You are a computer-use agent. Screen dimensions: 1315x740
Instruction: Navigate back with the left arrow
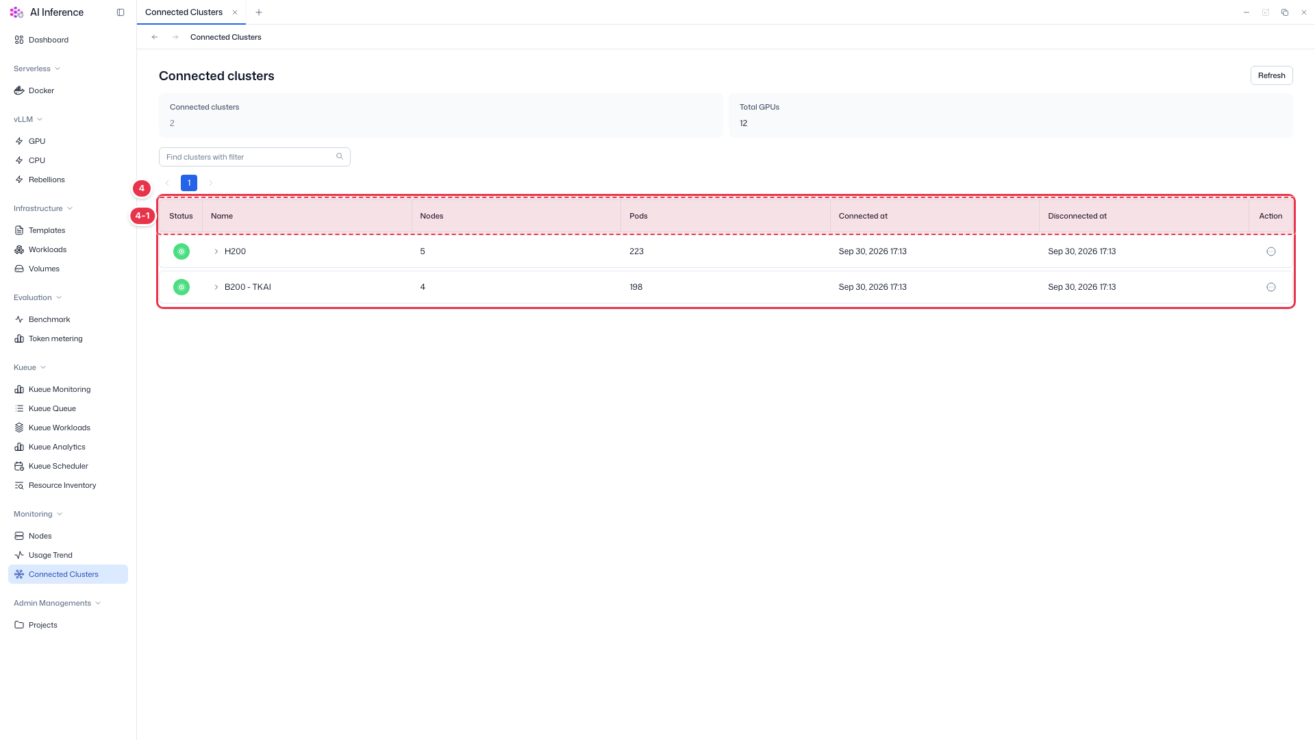(155, 37)
